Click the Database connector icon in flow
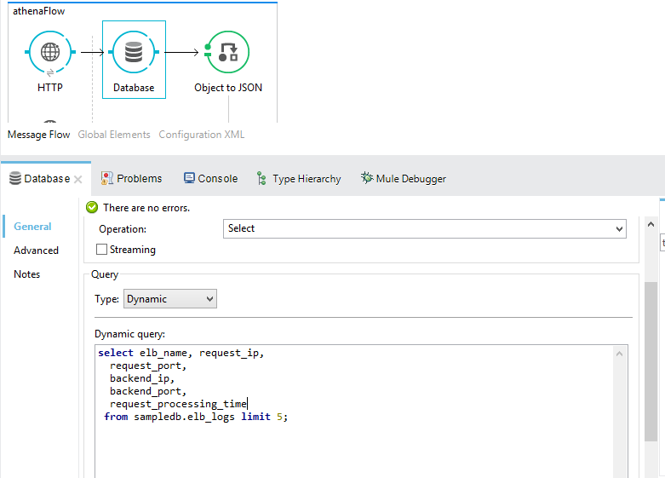Screen dimensions: 665x478 134,53
